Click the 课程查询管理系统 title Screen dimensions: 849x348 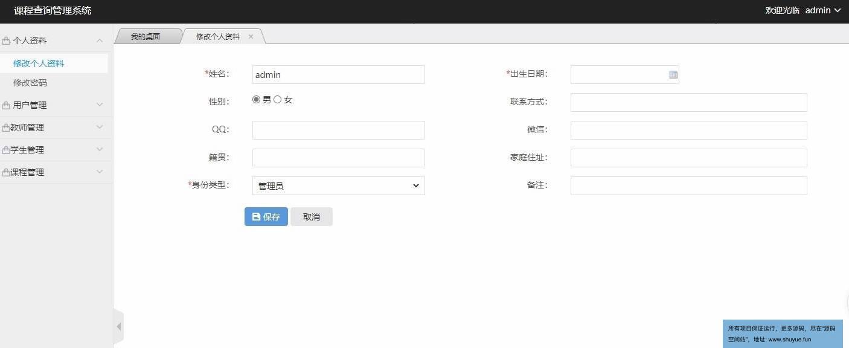[53, 10]
